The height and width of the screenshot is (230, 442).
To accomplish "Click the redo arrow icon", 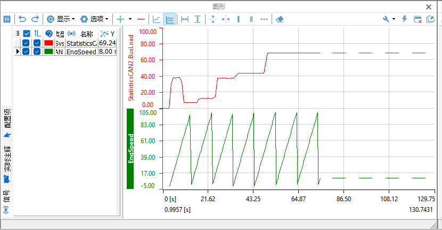I will pyautogui.click(x=35, y=19).
